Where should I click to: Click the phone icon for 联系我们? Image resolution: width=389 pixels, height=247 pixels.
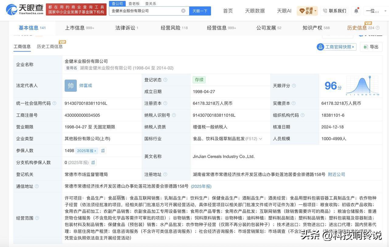pos(325,11)
